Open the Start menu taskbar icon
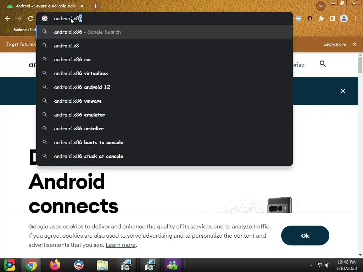This screenshot has width=363, height=272. [x=10, y=265]
